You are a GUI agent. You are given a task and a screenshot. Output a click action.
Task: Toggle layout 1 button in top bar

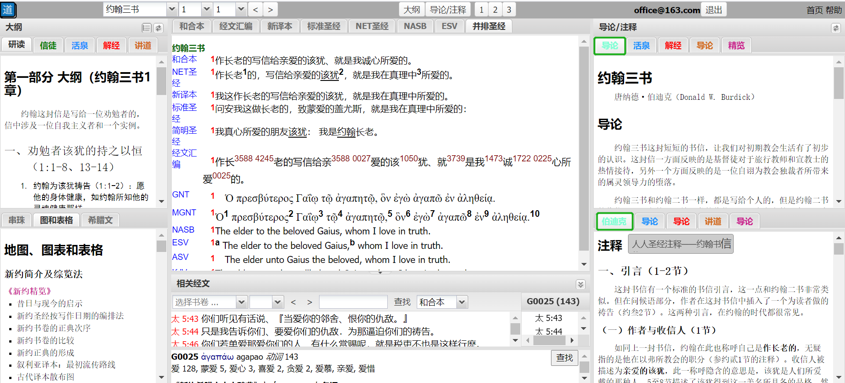pyautogui.click(x=481, y=10)
